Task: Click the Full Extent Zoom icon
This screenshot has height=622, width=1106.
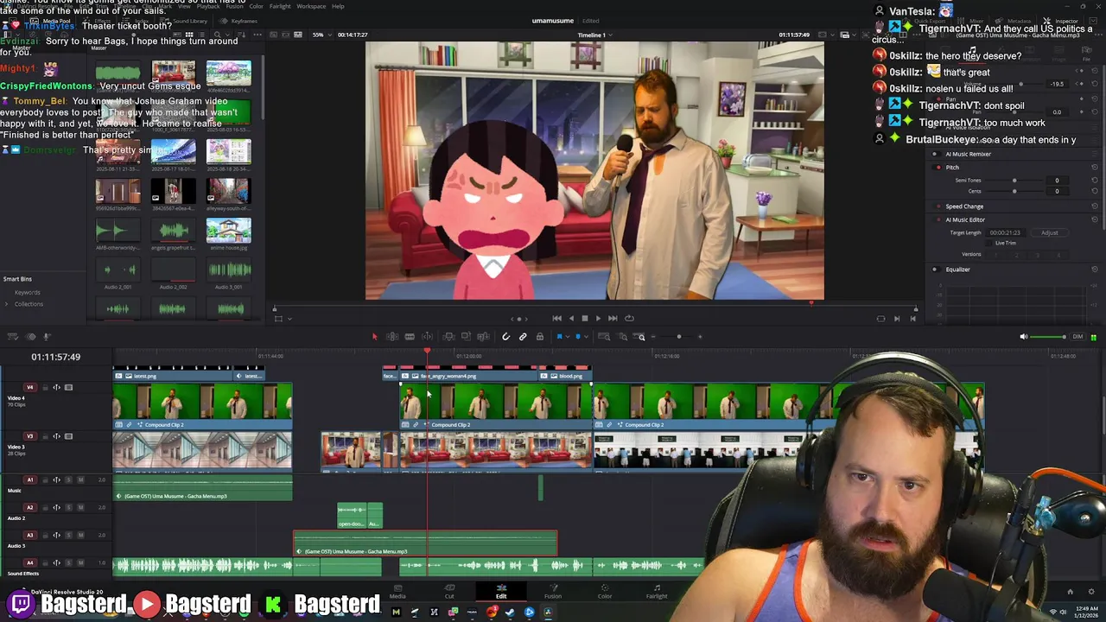Action: point(604,336)
